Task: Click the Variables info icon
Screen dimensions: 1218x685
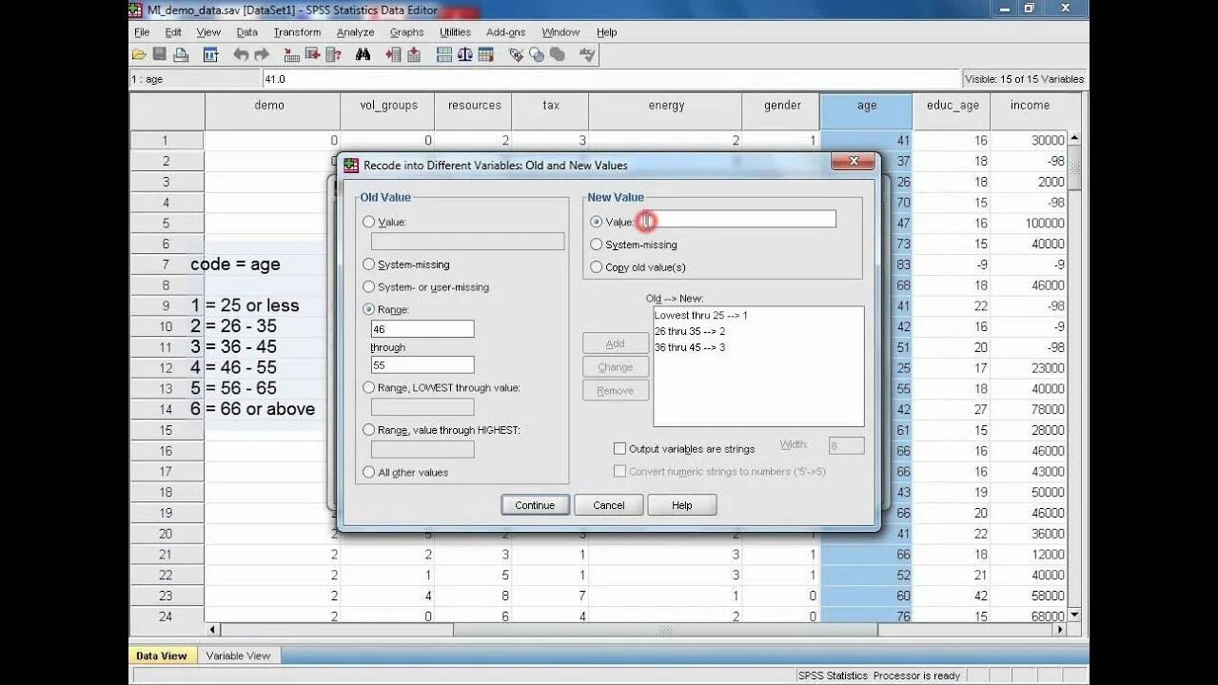Action: tap(333, 54)
